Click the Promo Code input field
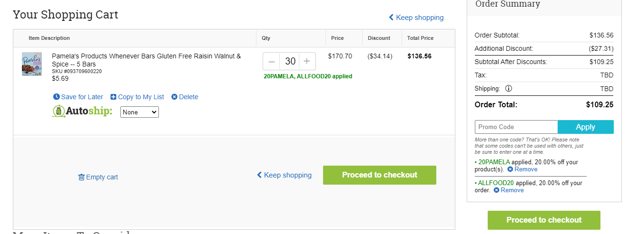This screenshot has width=629, height=234. click(516, 127)
